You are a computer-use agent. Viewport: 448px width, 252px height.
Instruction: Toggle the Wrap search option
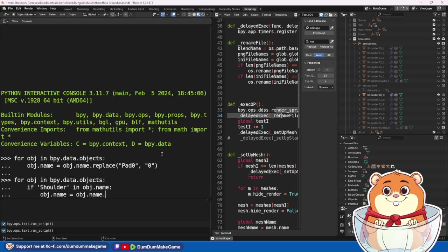click(319, 55)
